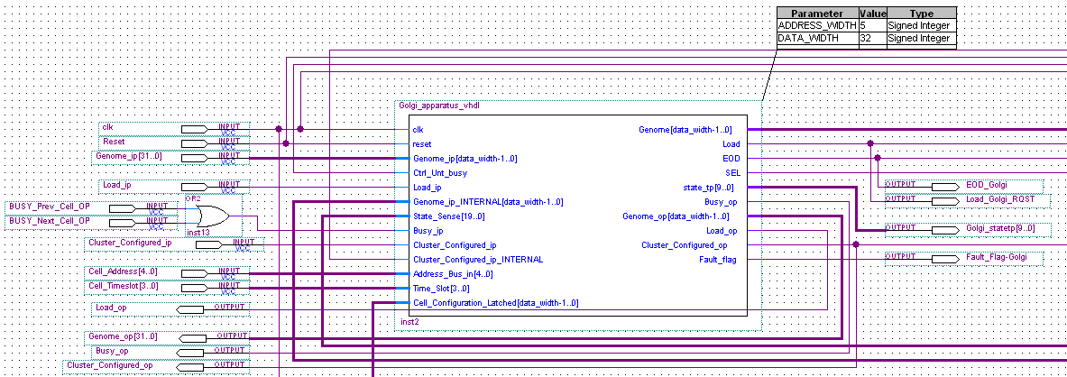The height and width of the screenshot is (377, 1067).
Task: Click the ADDRESS_WIDTH parameter row
Action: (866, 26)
